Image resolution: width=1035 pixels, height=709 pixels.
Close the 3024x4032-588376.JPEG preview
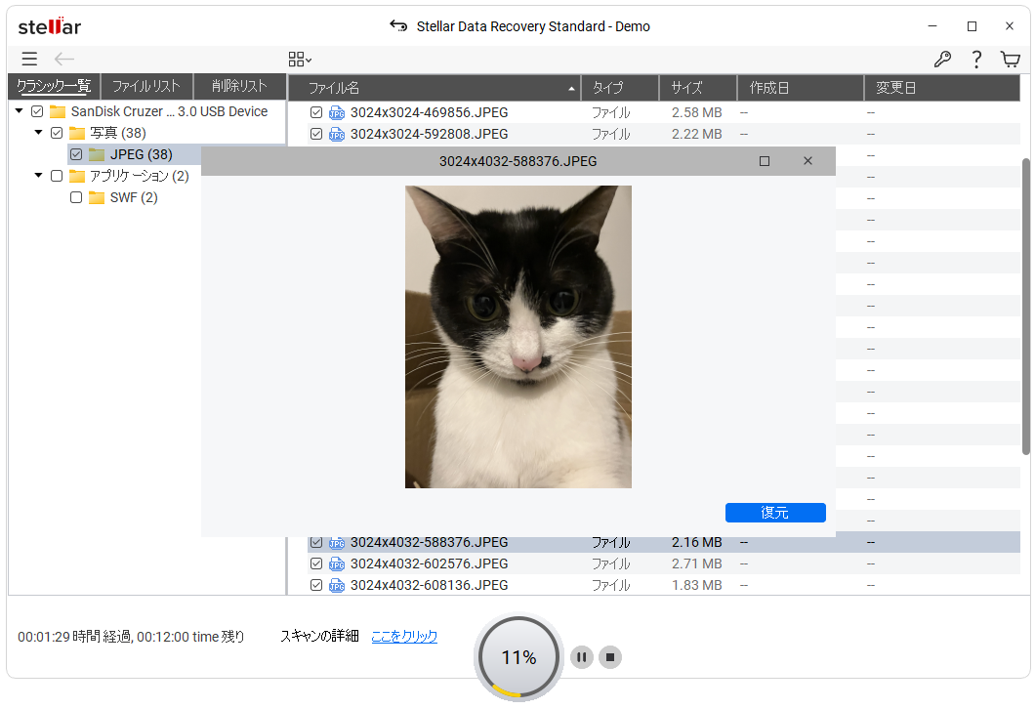807,161
